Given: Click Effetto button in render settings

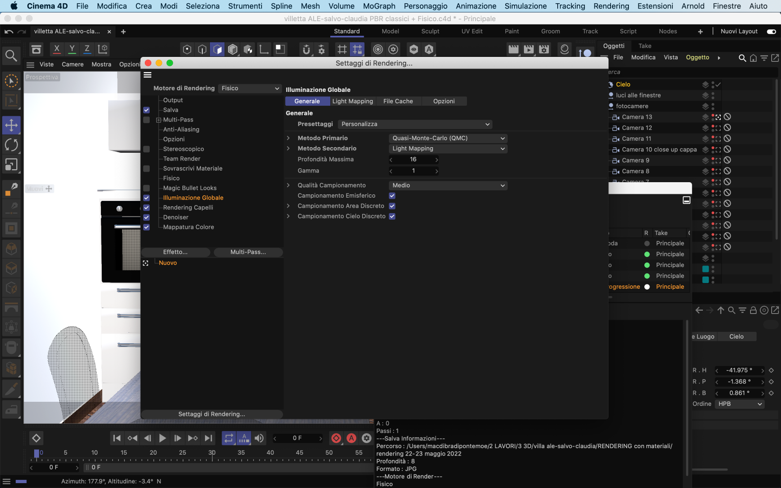Looking at the screenshot, I should (x=175, y=252).
